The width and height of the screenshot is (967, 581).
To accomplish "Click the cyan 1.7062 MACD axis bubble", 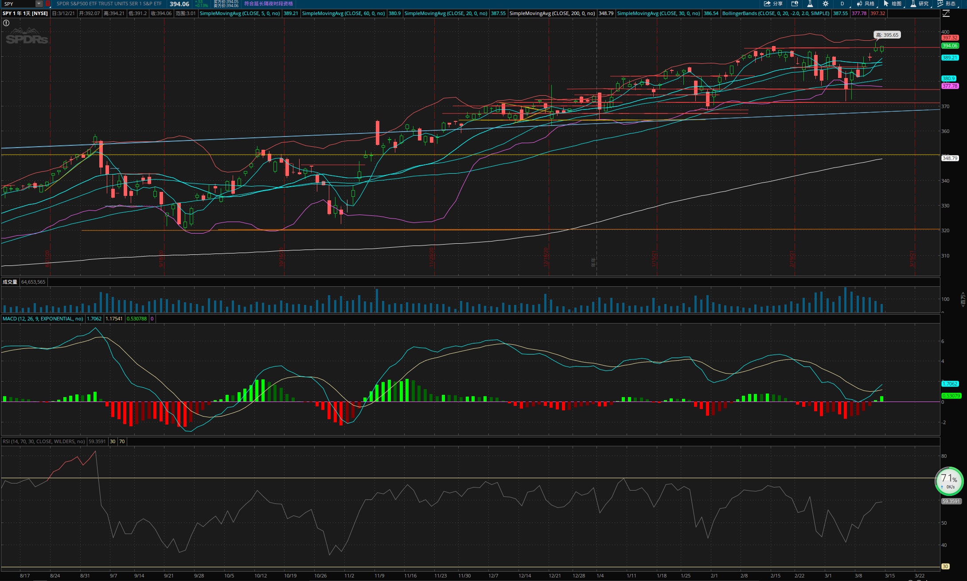I will pos(950,384).
